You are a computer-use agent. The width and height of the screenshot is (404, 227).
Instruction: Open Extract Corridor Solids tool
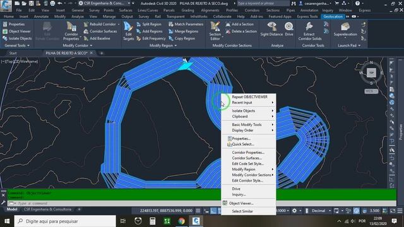click(310, 32)
